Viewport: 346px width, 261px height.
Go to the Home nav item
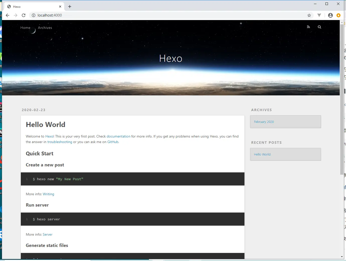[25, 28]
